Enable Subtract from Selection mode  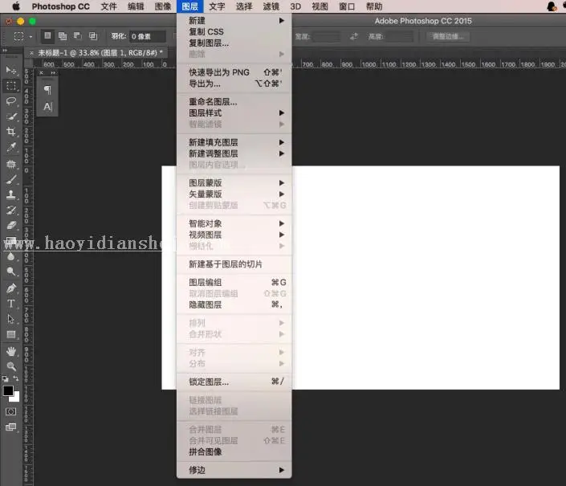tap(78, 35)
